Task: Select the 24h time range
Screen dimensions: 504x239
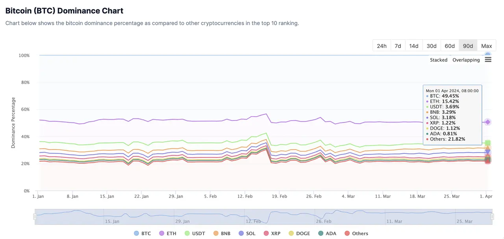Action: 381,46
